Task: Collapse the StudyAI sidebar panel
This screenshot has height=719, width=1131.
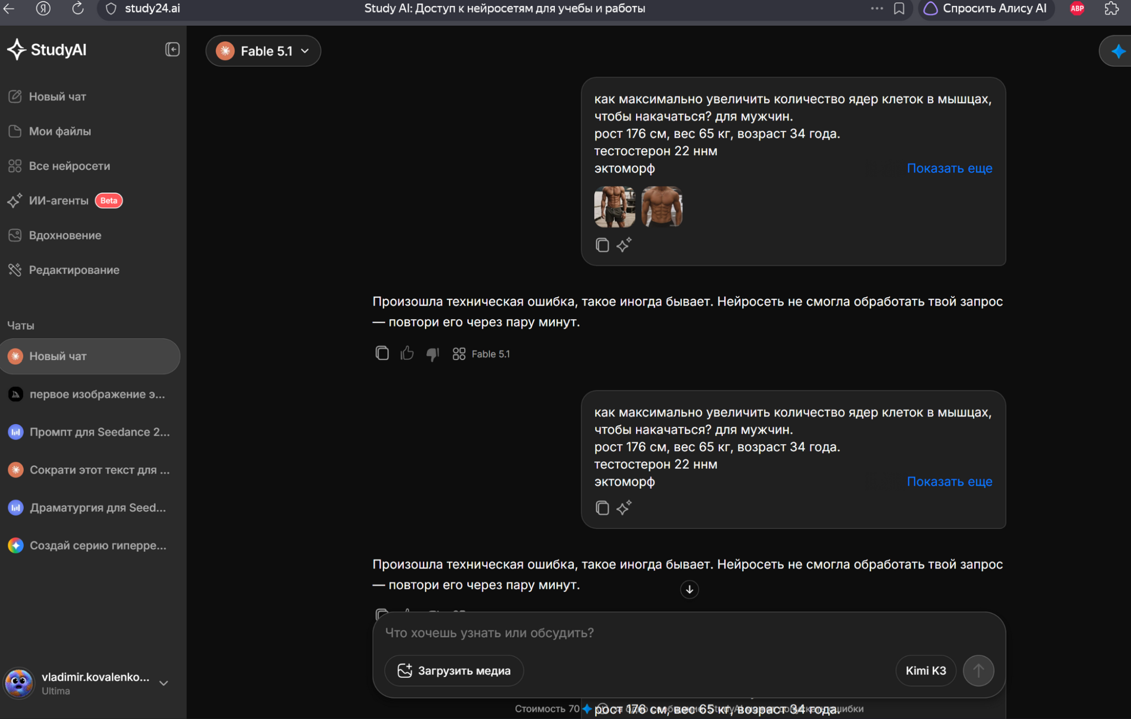Action: pos(172,50)
